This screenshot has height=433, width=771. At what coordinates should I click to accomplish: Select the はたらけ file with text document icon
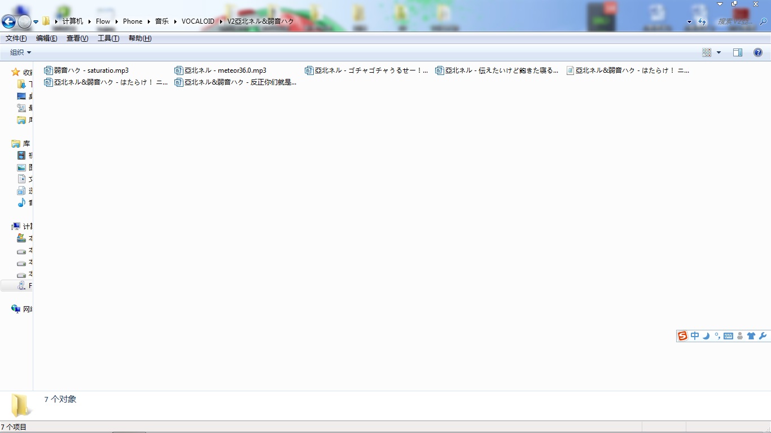coord(627,70)
